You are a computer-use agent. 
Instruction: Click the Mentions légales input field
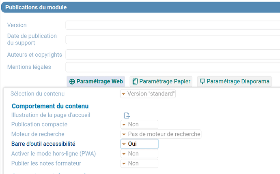click(172, 67)
